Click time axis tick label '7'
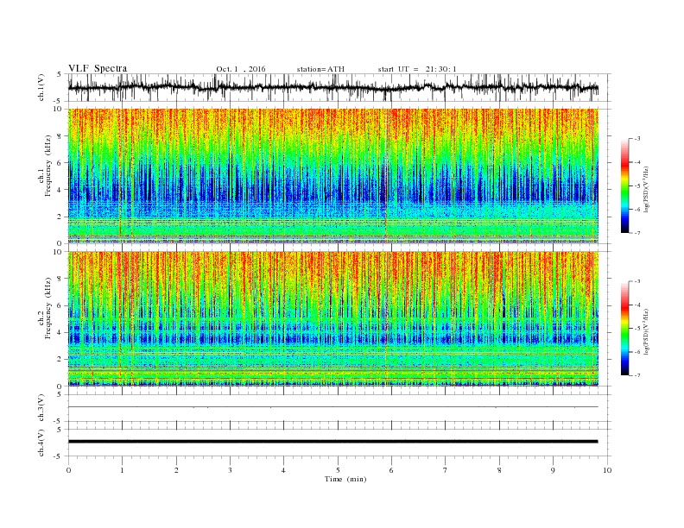The image size is (684, 528). point(446,470)
